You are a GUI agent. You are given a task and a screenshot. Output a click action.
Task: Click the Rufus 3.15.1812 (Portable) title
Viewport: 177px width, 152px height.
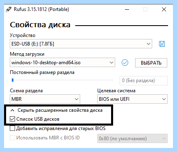42,9
